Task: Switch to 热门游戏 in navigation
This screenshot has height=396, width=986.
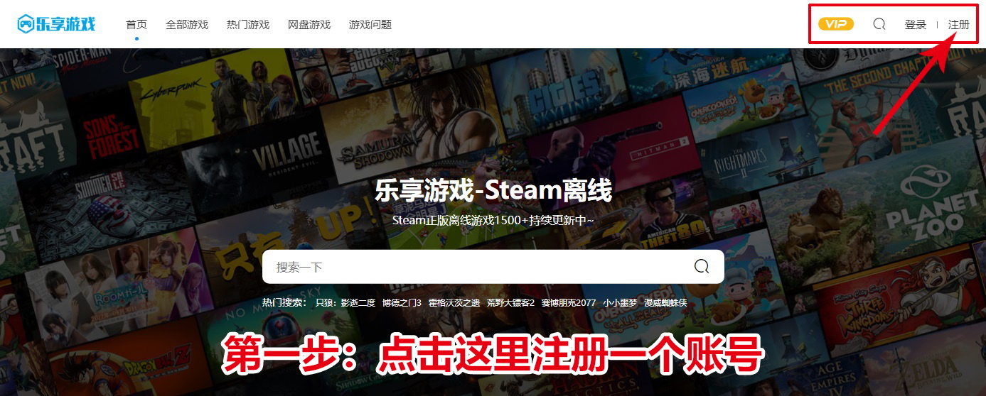Action: [x=248, y=24]
